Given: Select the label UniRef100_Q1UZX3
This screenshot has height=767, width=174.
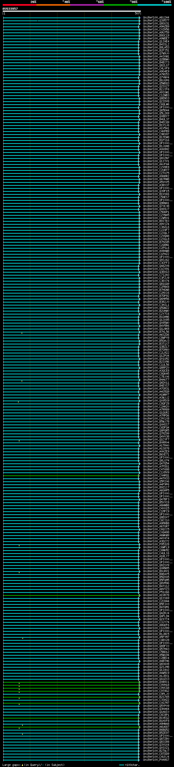Looking at the screenshot, I should pyautogui.click(x=156, y=679).
